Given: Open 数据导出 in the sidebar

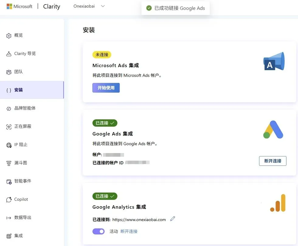Looking at the screenshot, I should coord(23,217).
